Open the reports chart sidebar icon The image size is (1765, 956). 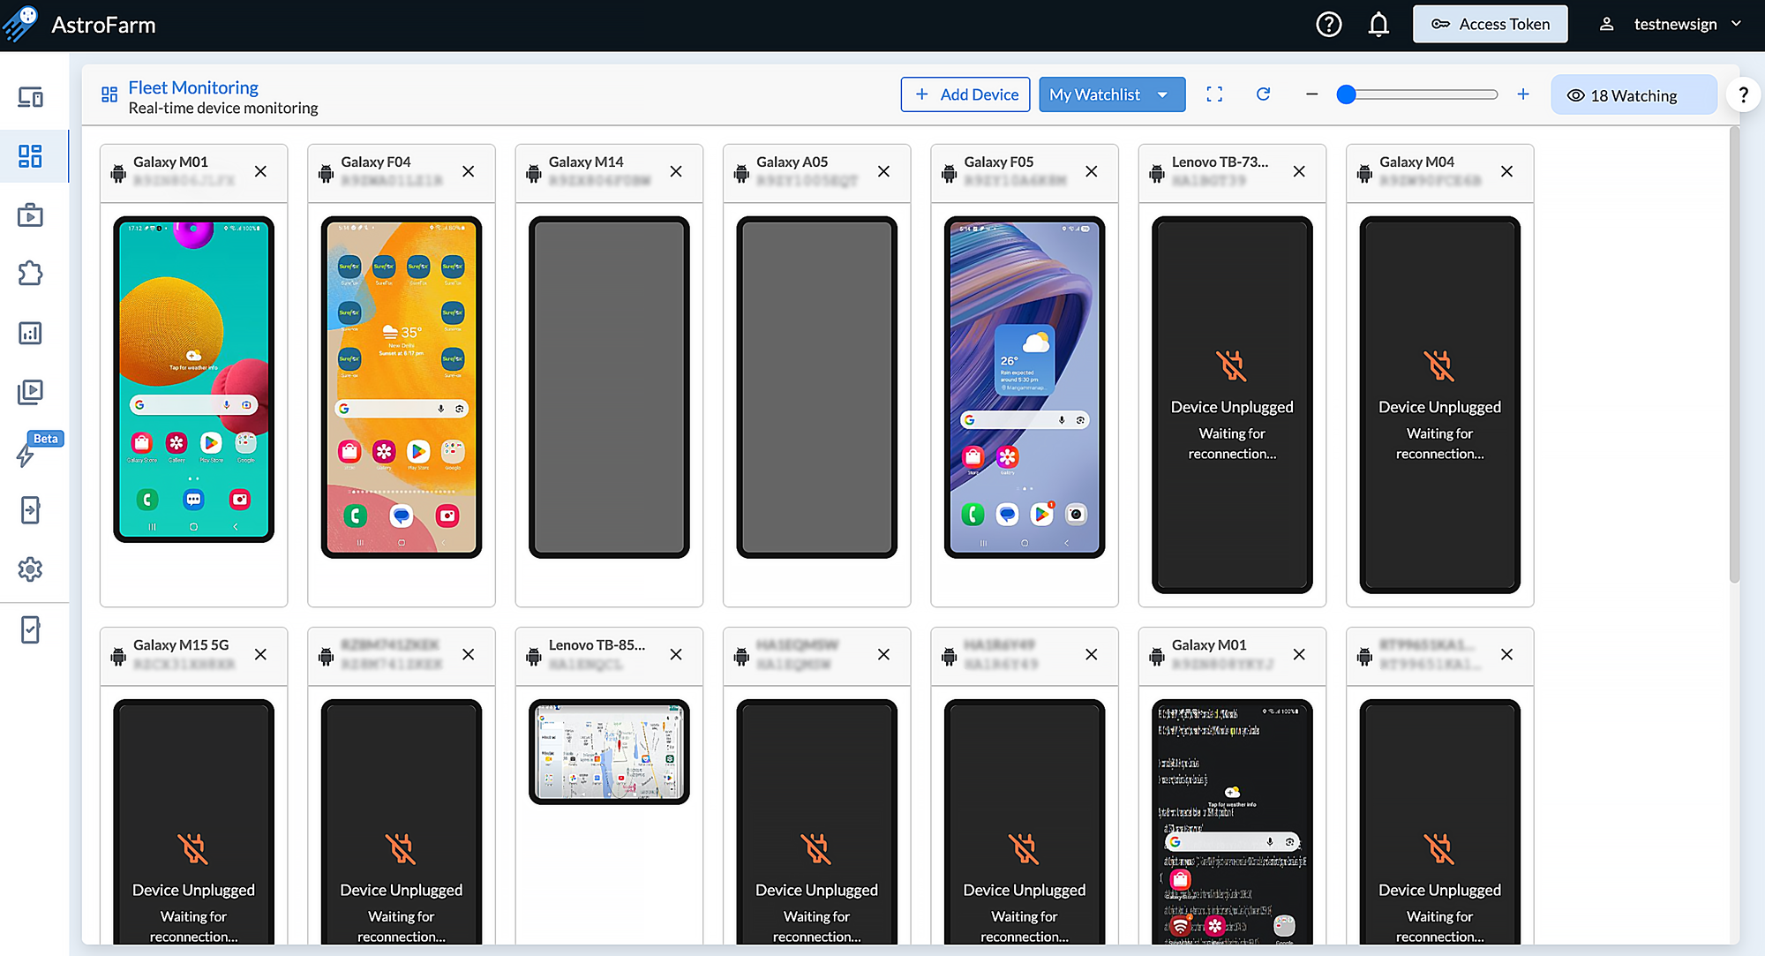tap(31, 333)
